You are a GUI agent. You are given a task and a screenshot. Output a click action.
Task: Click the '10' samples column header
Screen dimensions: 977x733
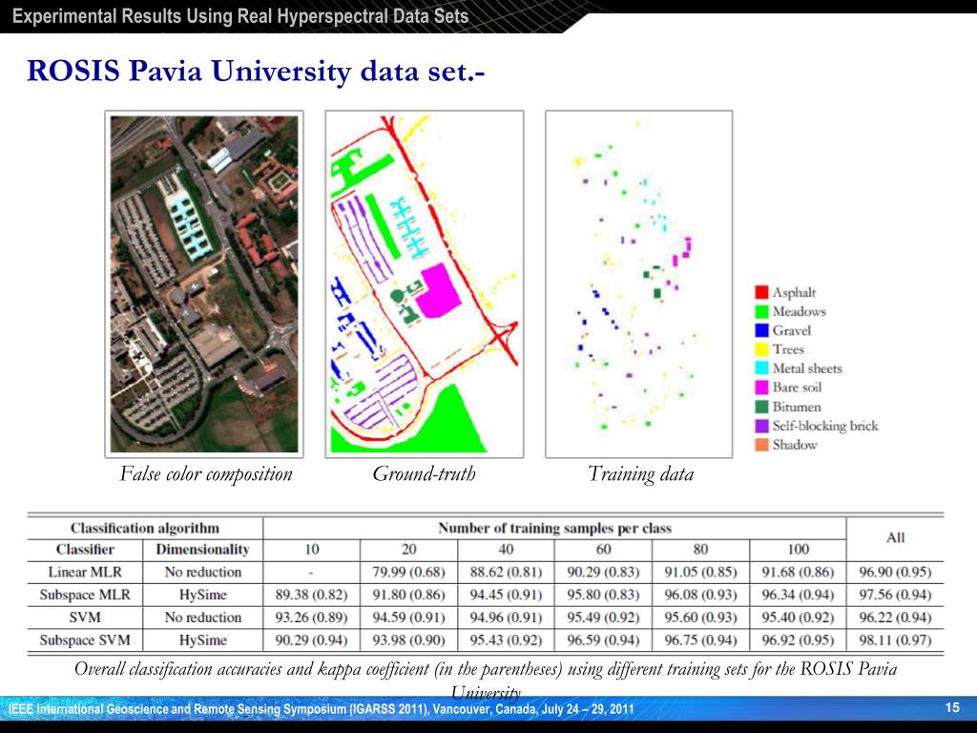click(x=312, y=549)
